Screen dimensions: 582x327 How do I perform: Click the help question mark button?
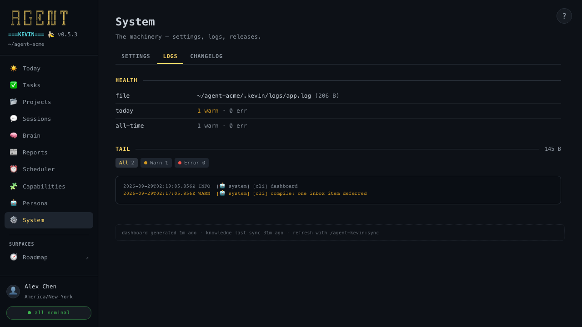(564, 16)
